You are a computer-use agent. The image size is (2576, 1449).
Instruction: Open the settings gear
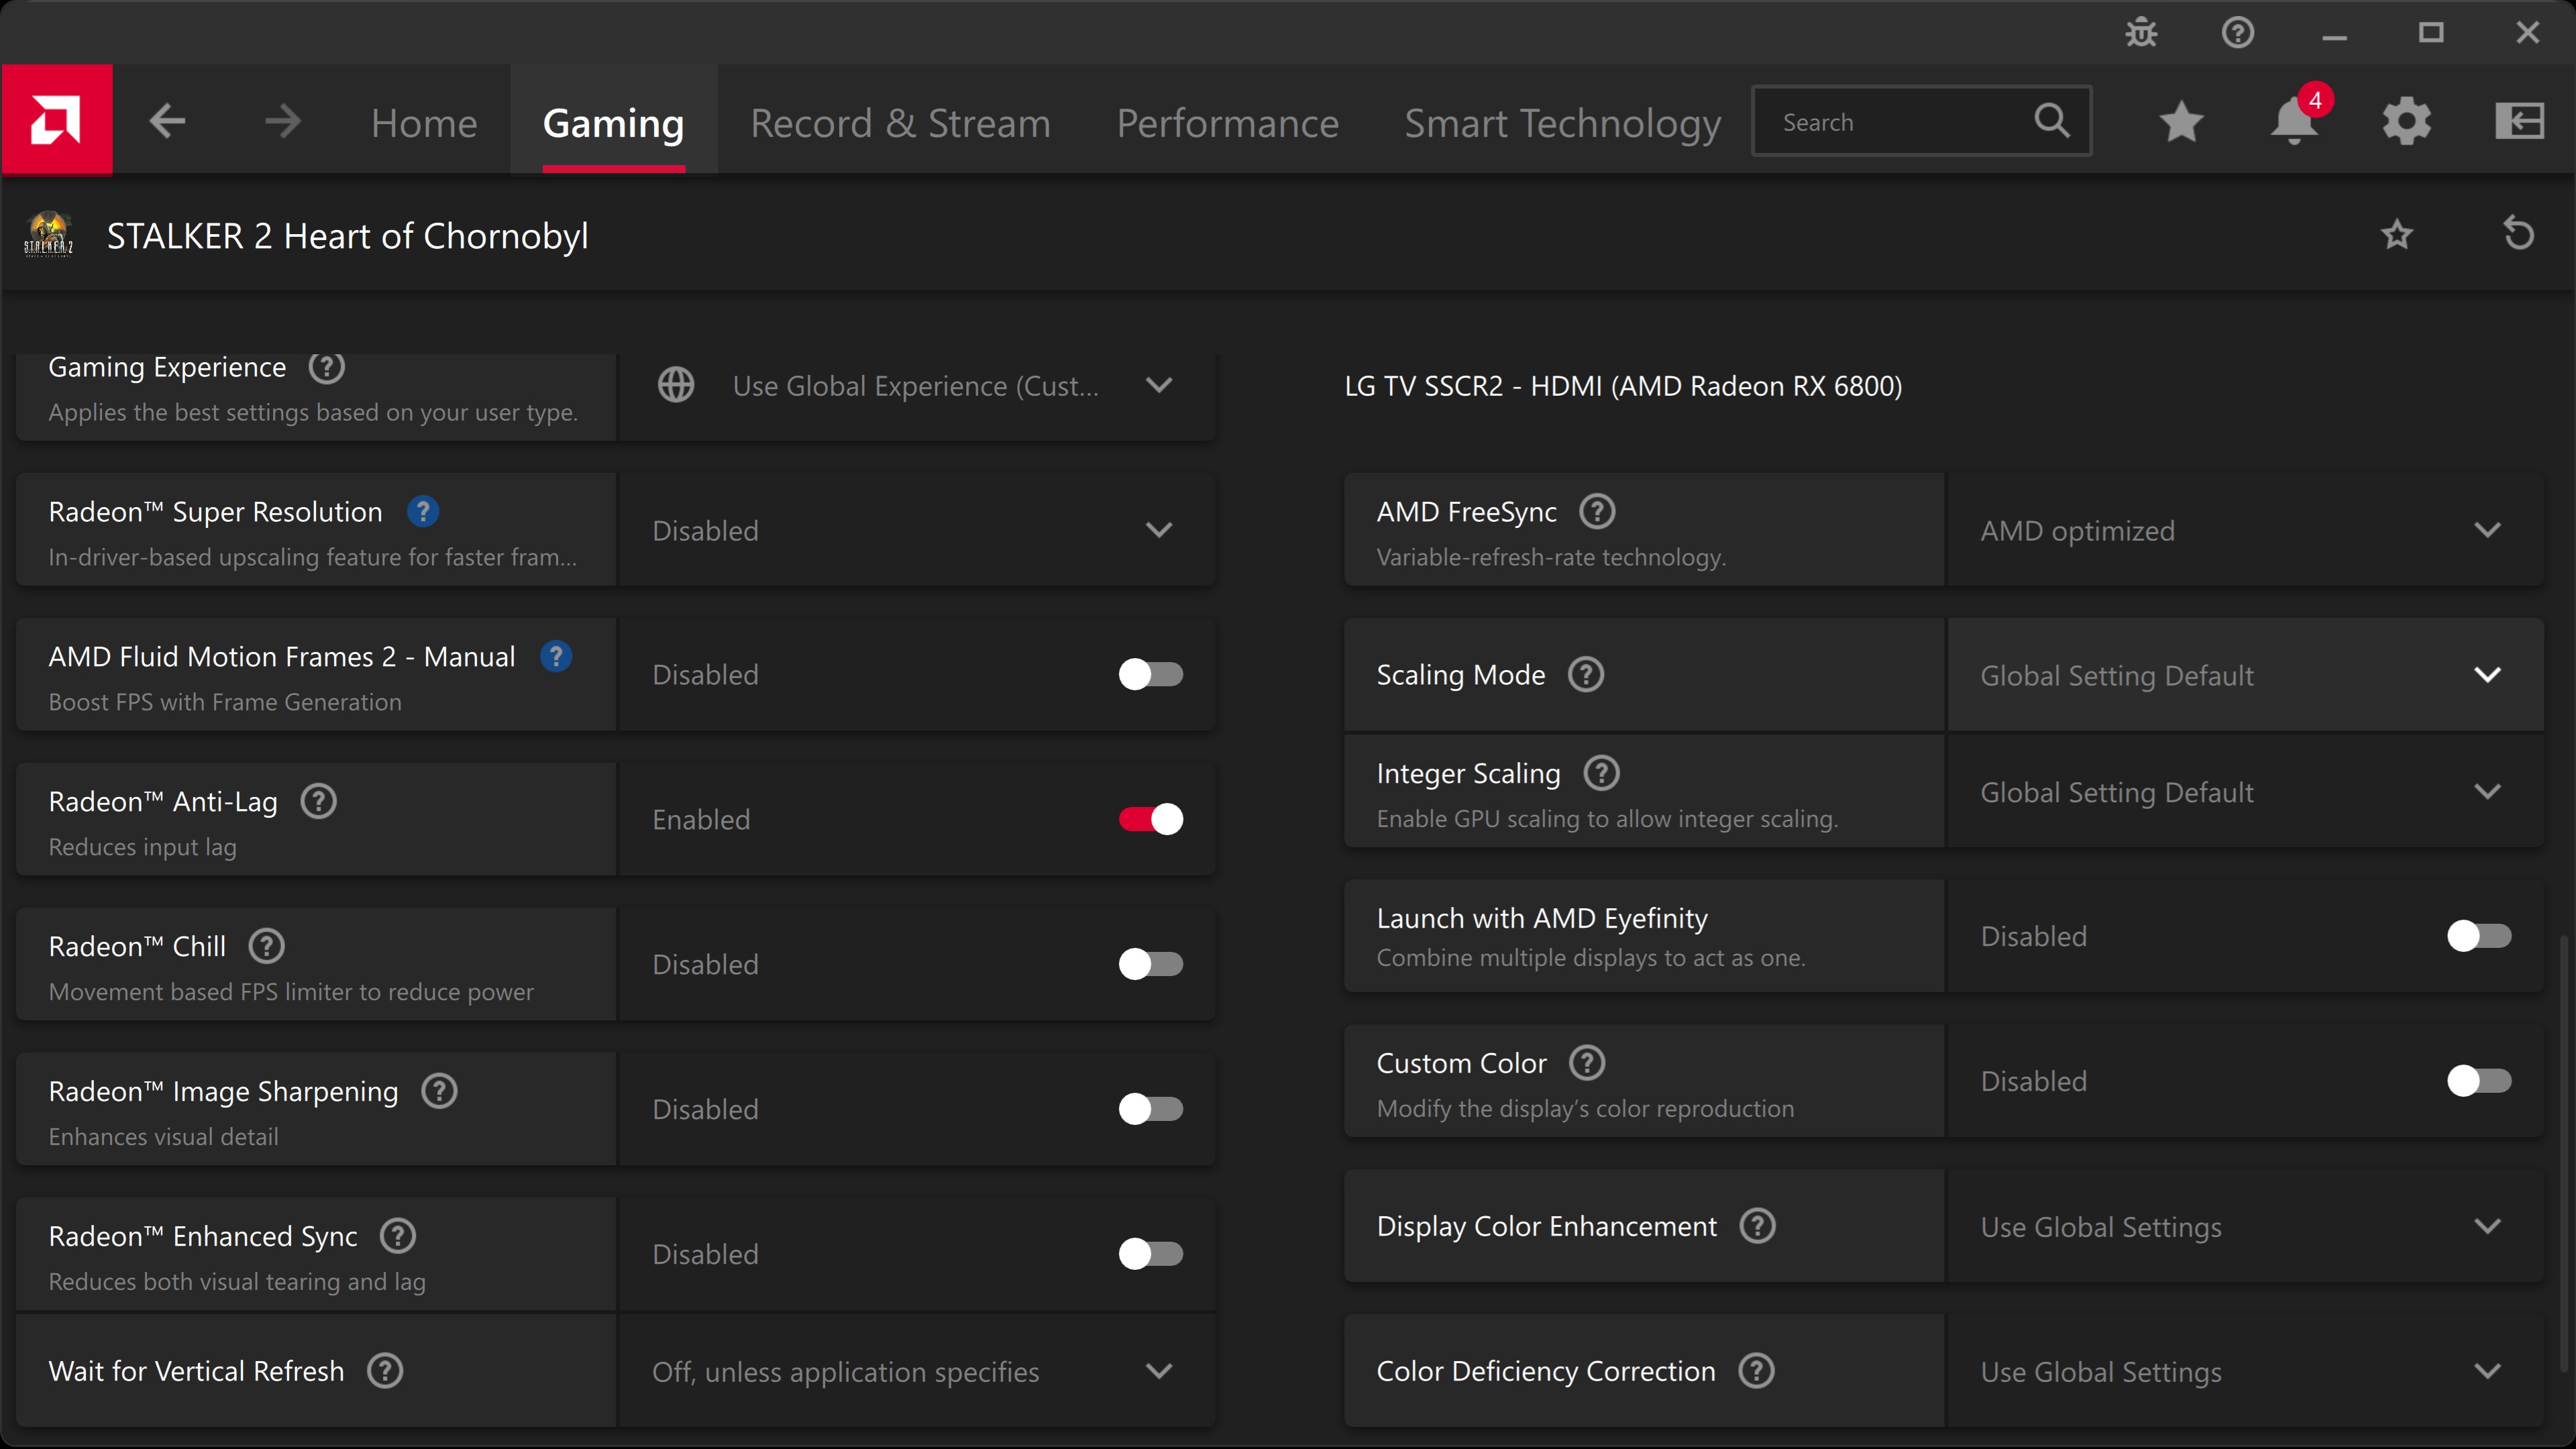tap(2406, 122)
